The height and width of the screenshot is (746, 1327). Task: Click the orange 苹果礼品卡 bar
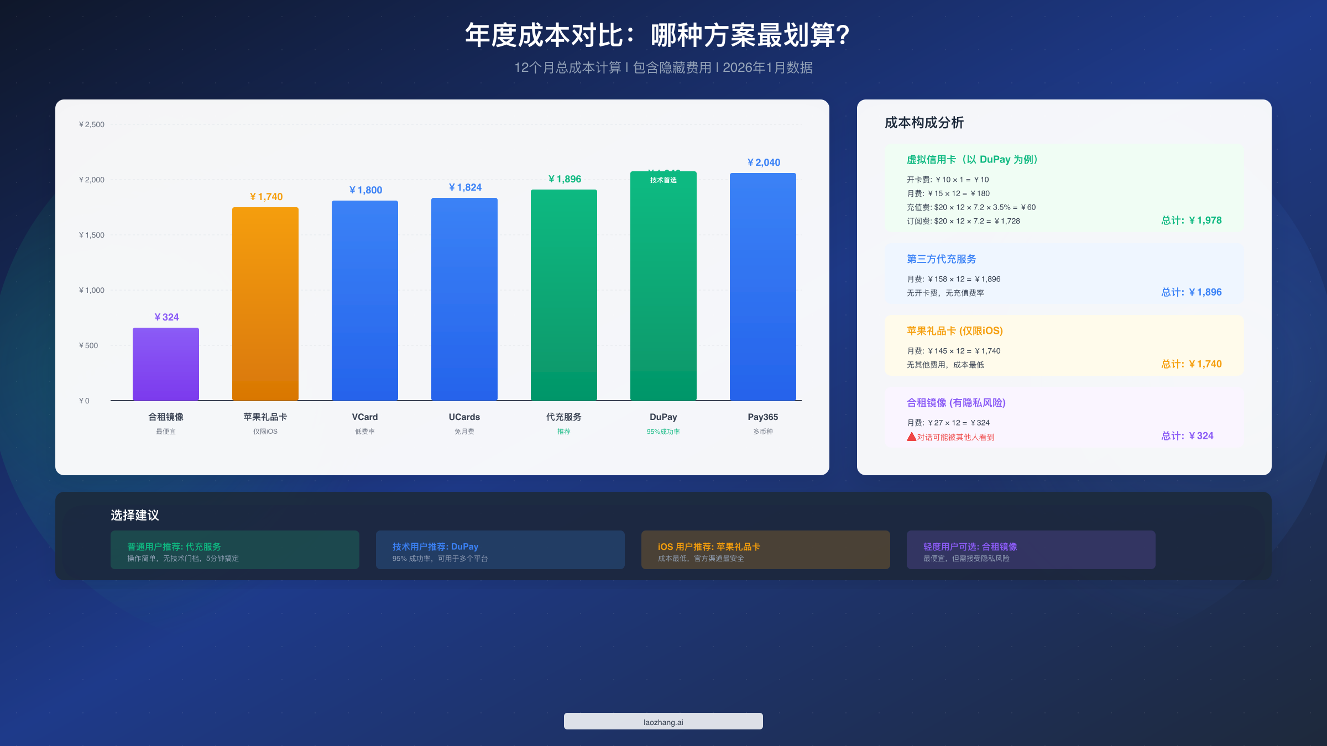265,304
